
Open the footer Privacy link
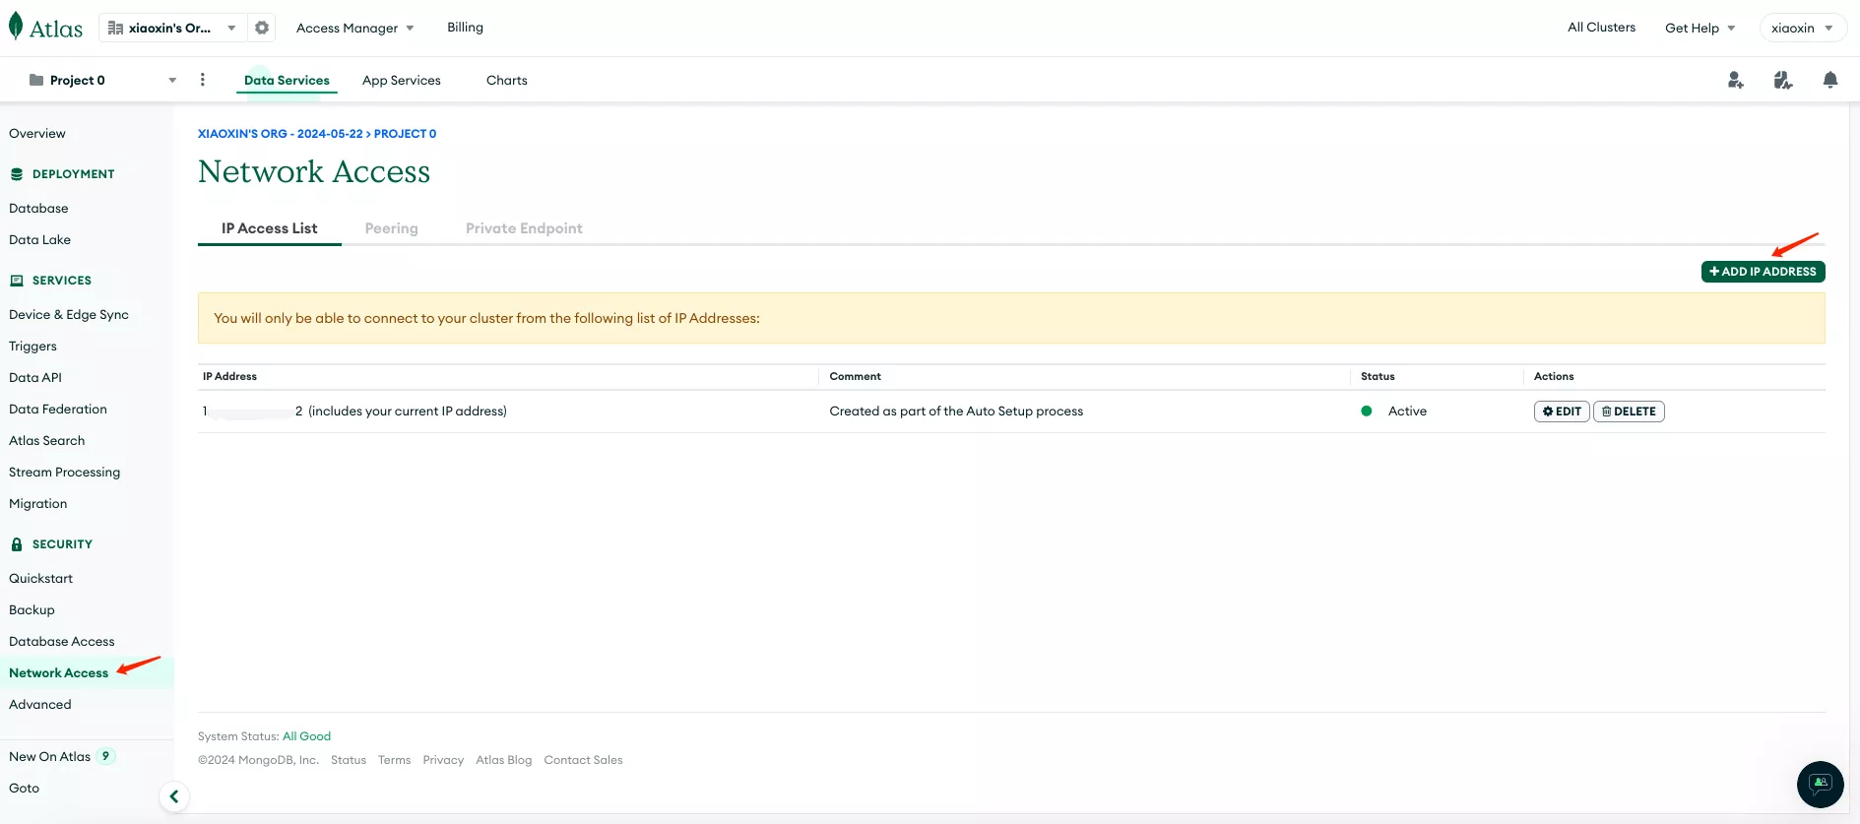pos(443,760)
